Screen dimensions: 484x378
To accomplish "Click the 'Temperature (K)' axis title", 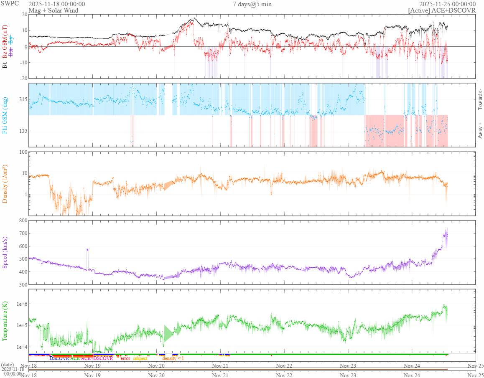I will coord(5,321).
